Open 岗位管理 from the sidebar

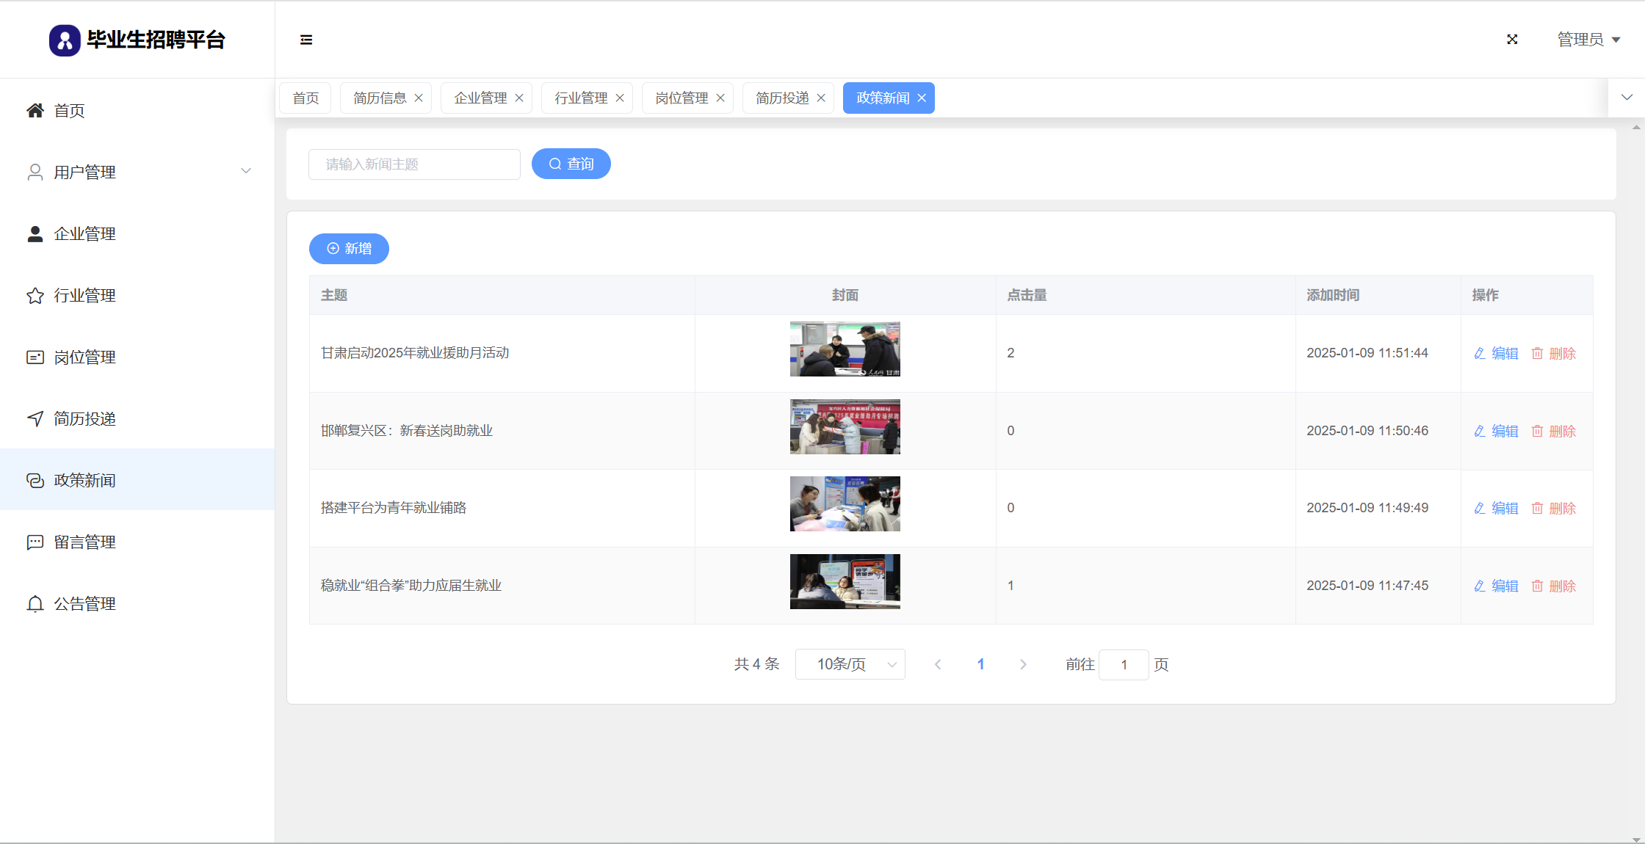pyautogui.click(x=84, y=357)
